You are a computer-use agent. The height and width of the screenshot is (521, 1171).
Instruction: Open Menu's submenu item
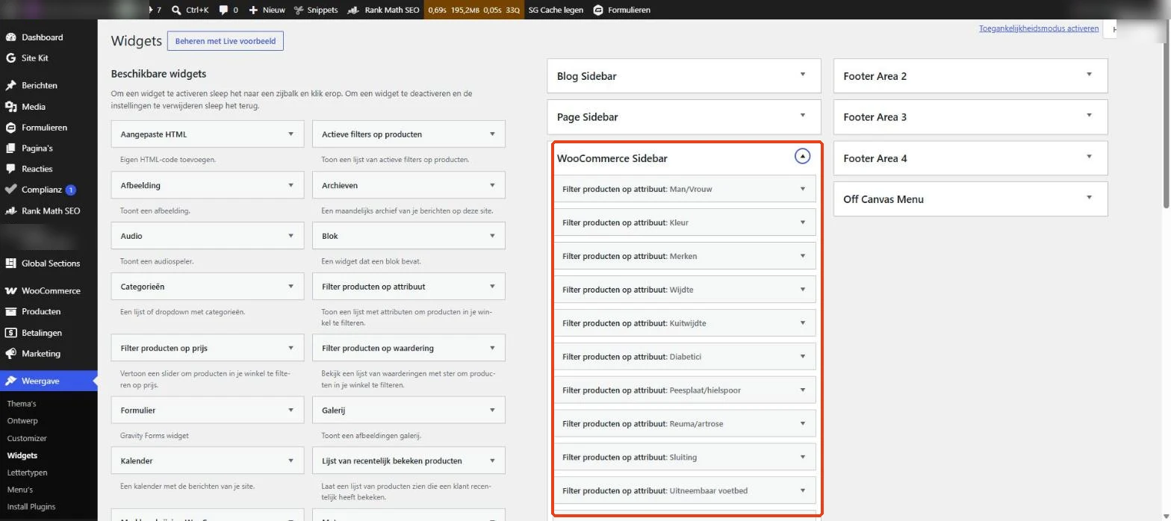[x=20, y=490]
